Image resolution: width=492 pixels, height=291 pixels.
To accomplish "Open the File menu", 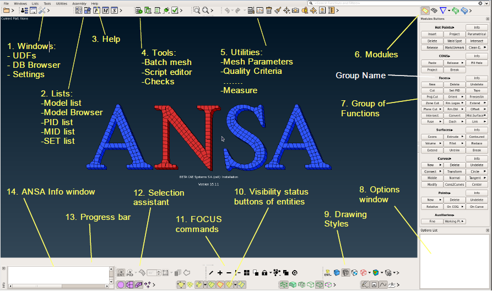I will 6,3.
